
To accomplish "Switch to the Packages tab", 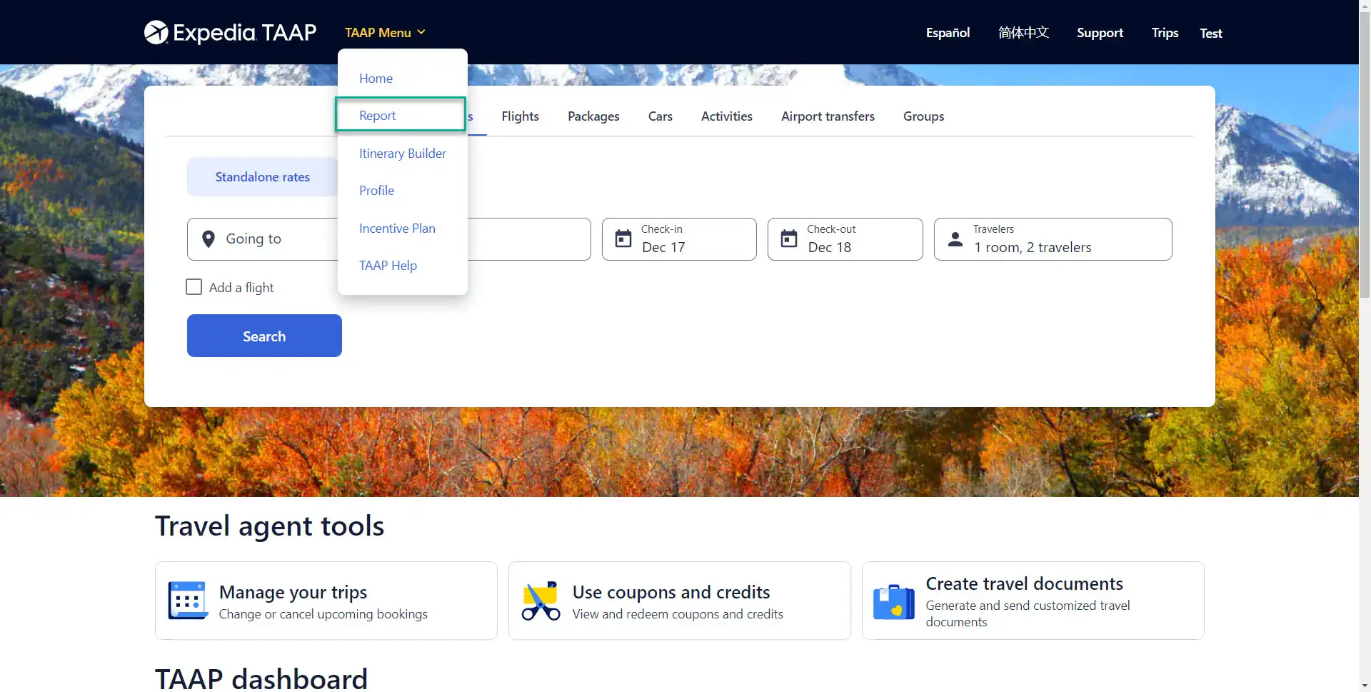I will coord(593,116).
